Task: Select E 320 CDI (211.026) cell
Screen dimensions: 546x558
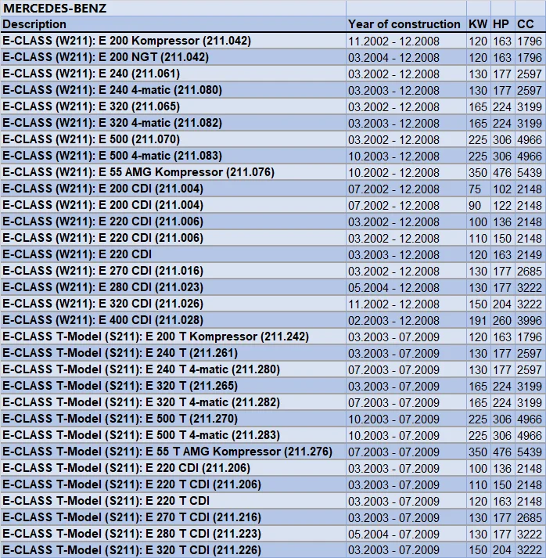Action: tap(173, 303)
